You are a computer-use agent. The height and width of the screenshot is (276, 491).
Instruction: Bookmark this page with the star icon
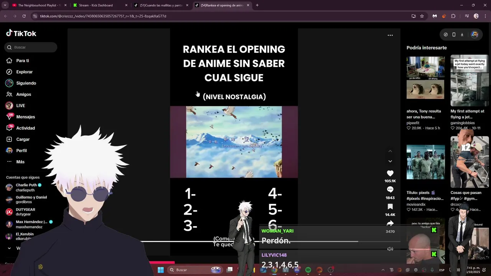(422, 16)
